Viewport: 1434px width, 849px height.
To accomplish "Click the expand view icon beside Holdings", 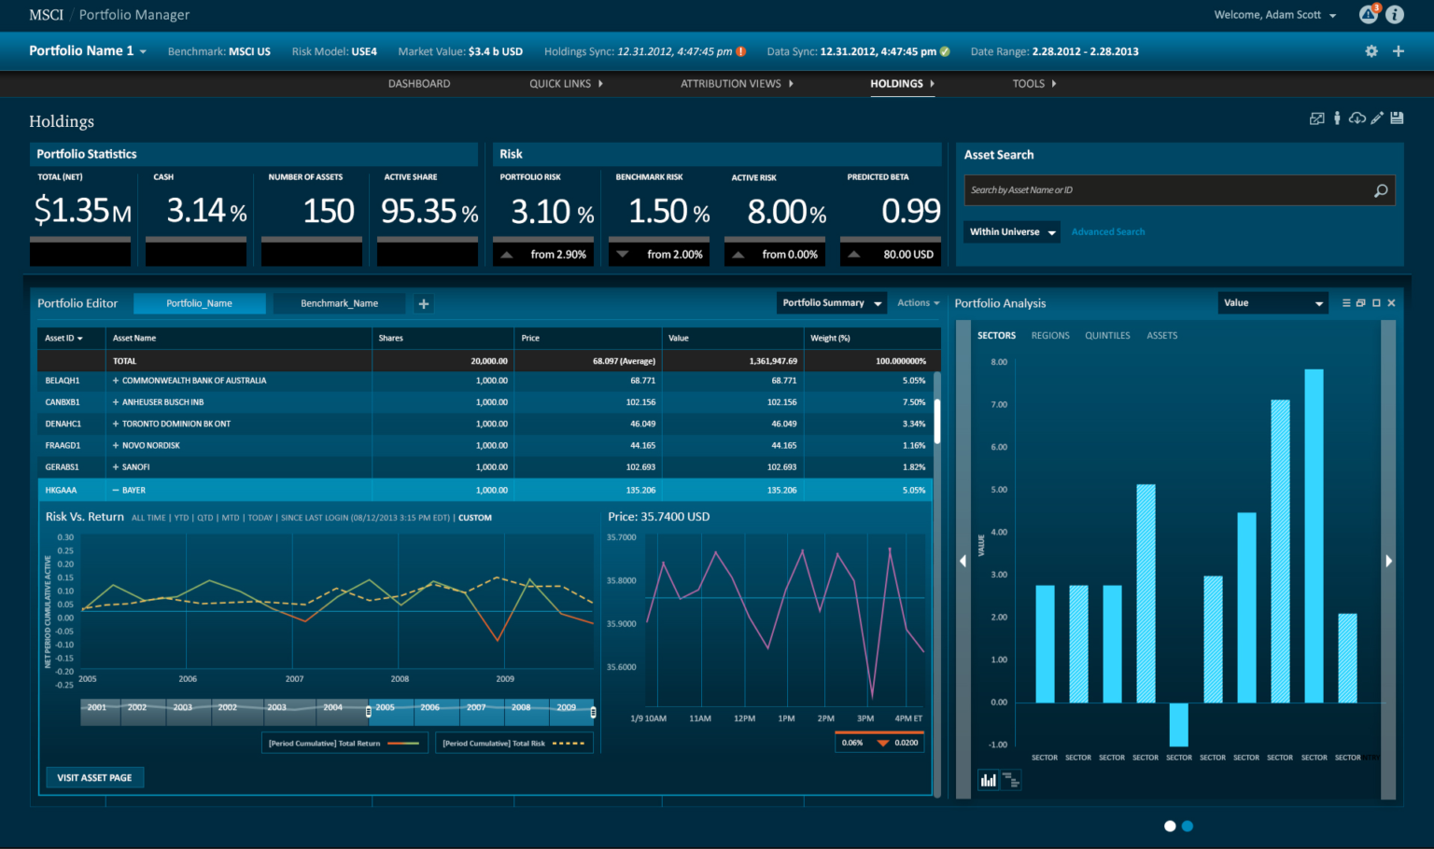I will point(1317,118).
